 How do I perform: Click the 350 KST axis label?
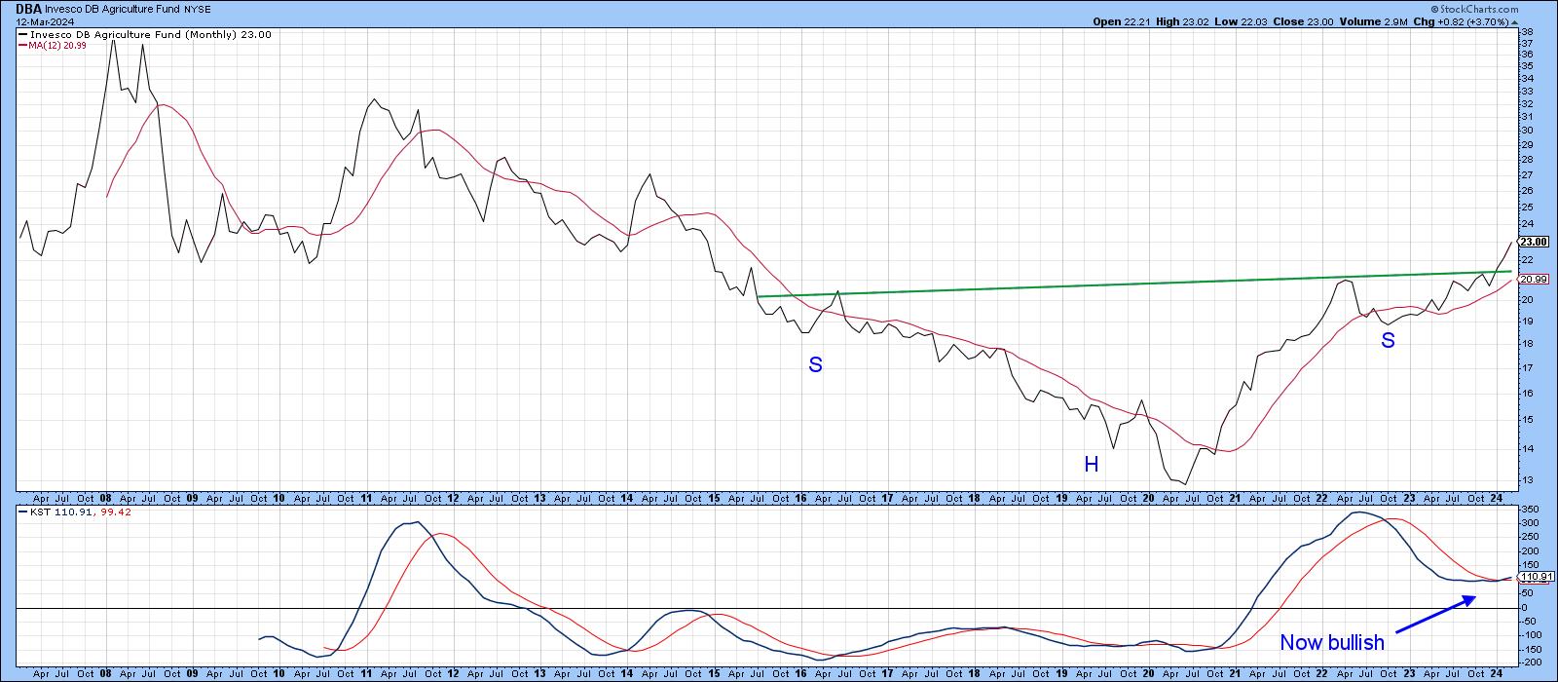pos(1528,510)
